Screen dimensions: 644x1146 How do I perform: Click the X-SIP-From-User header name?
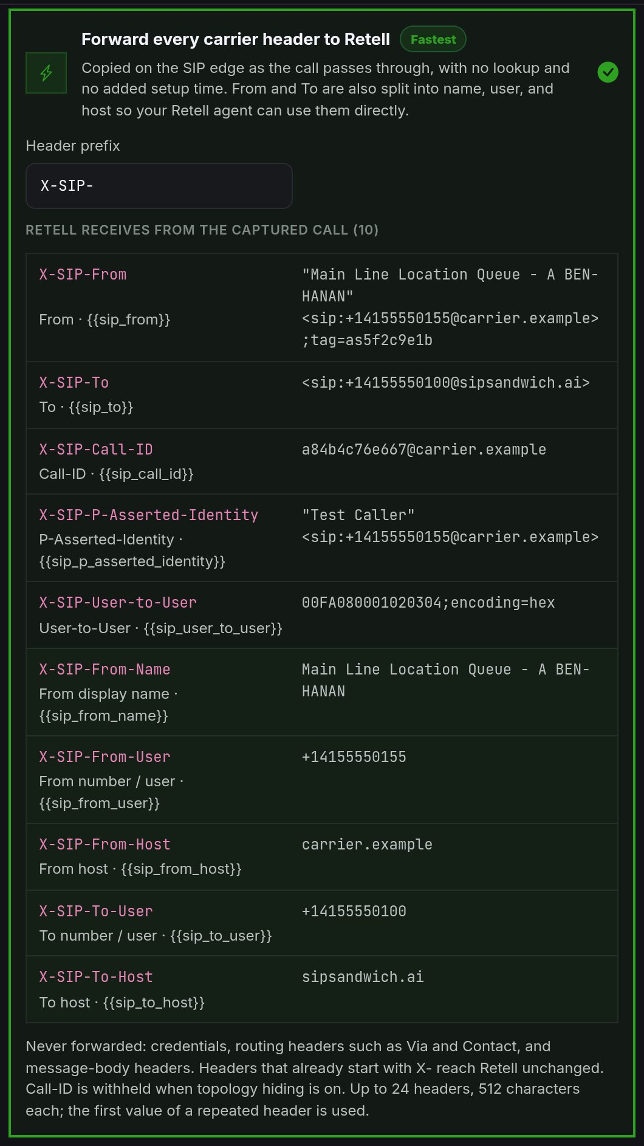coord(104,757)
